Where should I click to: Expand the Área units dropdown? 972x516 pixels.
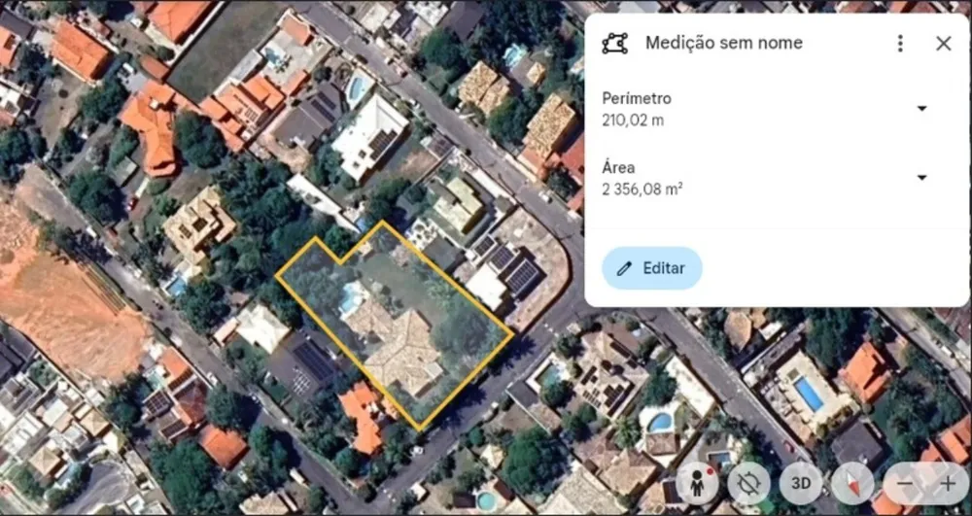(921, 178)
